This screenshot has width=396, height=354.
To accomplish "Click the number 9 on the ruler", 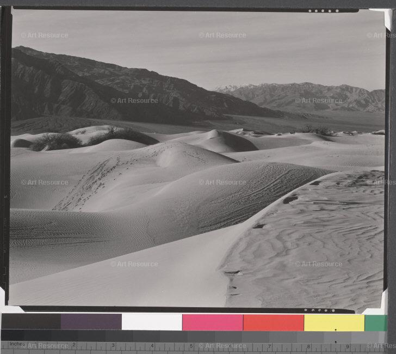I will pos(348,347).
